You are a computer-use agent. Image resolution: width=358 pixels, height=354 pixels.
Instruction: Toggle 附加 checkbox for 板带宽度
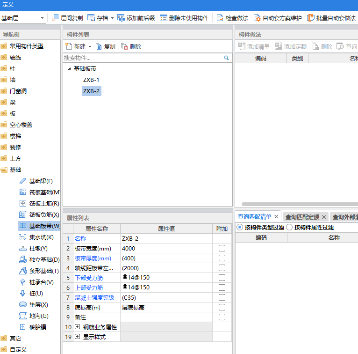[222, 248]
